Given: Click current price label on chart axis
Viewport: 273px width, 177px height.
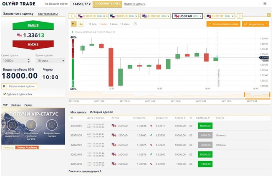Looking at the screenshot, I should coord(264,58).
